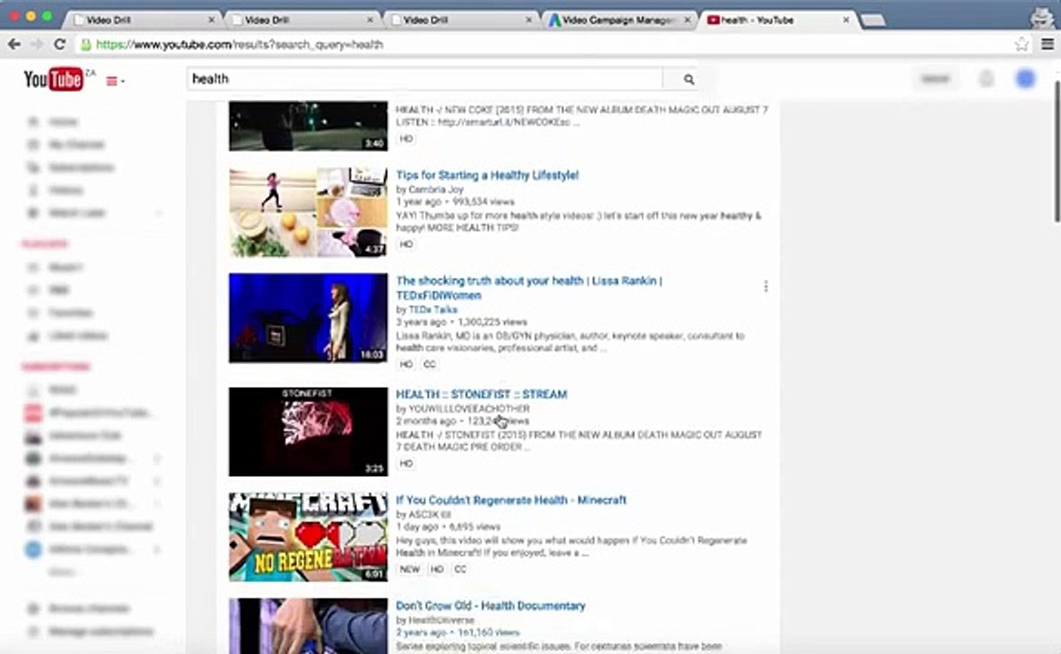1061x654 pixels.
Task: Open the account avatar
Action: 1026,79
